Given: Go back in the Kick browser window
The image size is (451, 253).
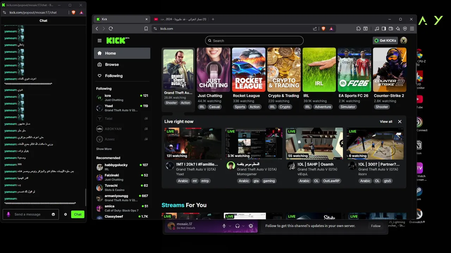Looking at the screenshot, I should 97,28.
